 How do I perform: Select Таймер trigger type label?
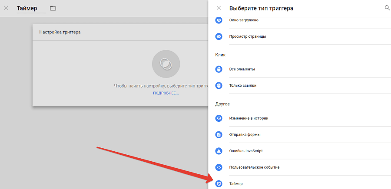click(236, 184)
